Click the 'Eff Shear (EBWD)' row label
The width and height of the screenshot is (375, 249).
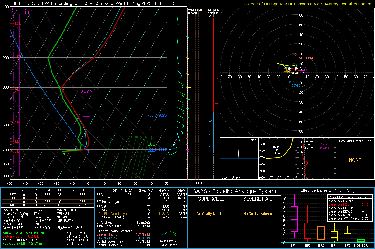point(110,218)
